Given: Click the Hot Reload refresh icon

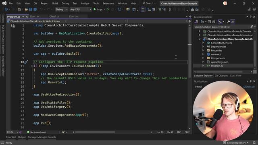Looking at the screenshot, I should point(119,9).
